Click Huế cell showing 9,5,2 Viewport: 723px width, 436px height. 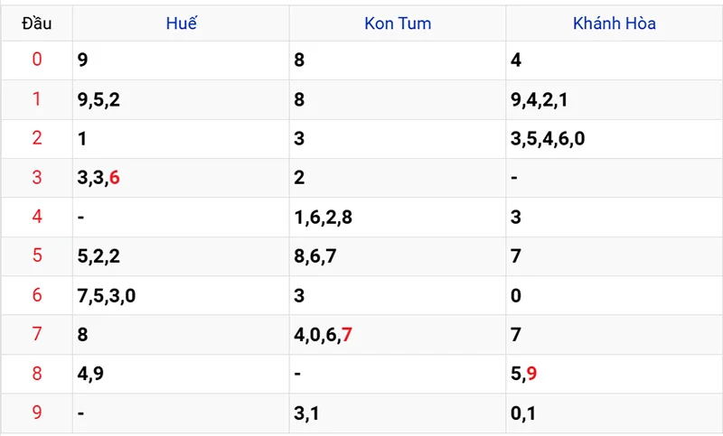click(99, 100)
